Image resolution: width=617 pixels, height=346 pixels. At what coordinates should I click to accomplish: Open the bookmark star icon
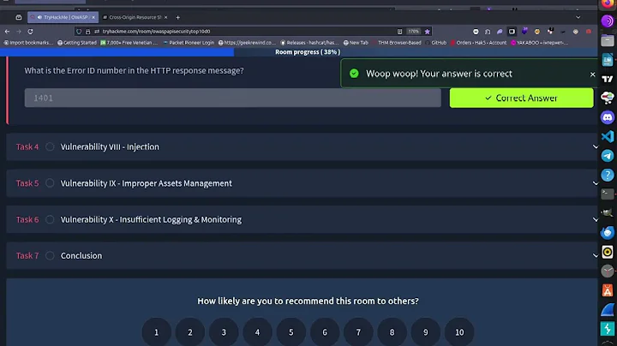click(x=427, y=32)
